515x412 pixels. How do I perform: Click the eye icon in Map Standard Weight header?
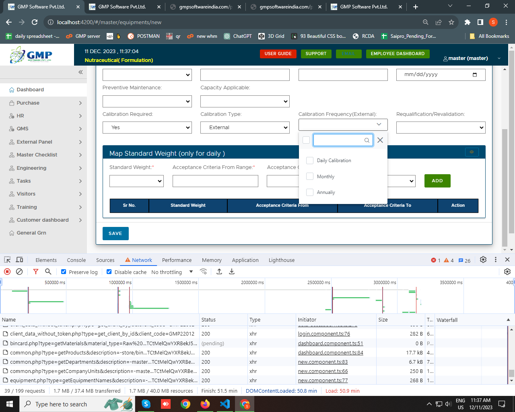coord(472,152)
